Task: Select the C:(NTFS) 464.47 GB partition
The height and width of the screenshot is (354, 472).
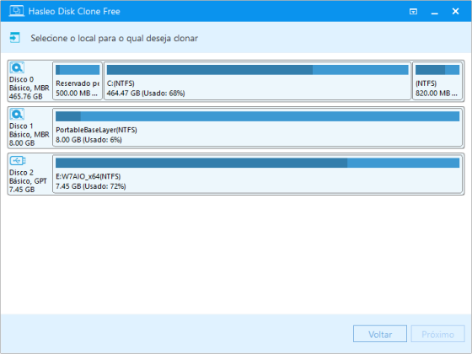Action: pyautogui.click(x=257, y=81)
